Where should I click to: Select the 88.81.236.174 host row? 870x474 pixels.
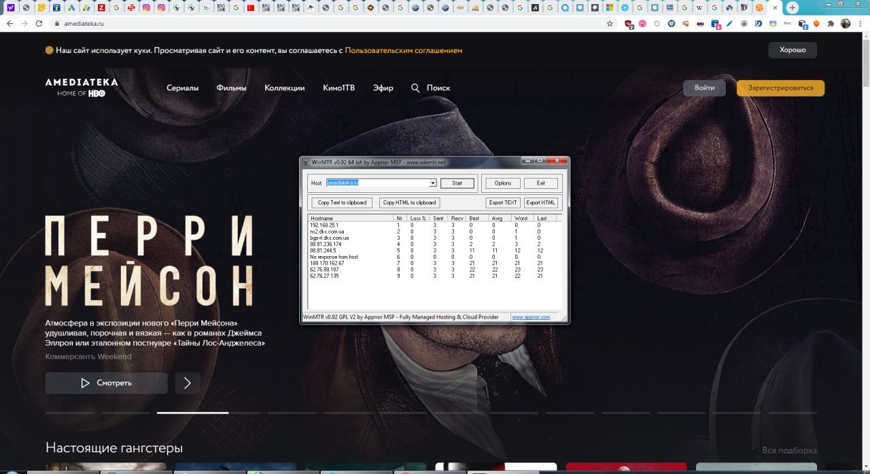434,244
